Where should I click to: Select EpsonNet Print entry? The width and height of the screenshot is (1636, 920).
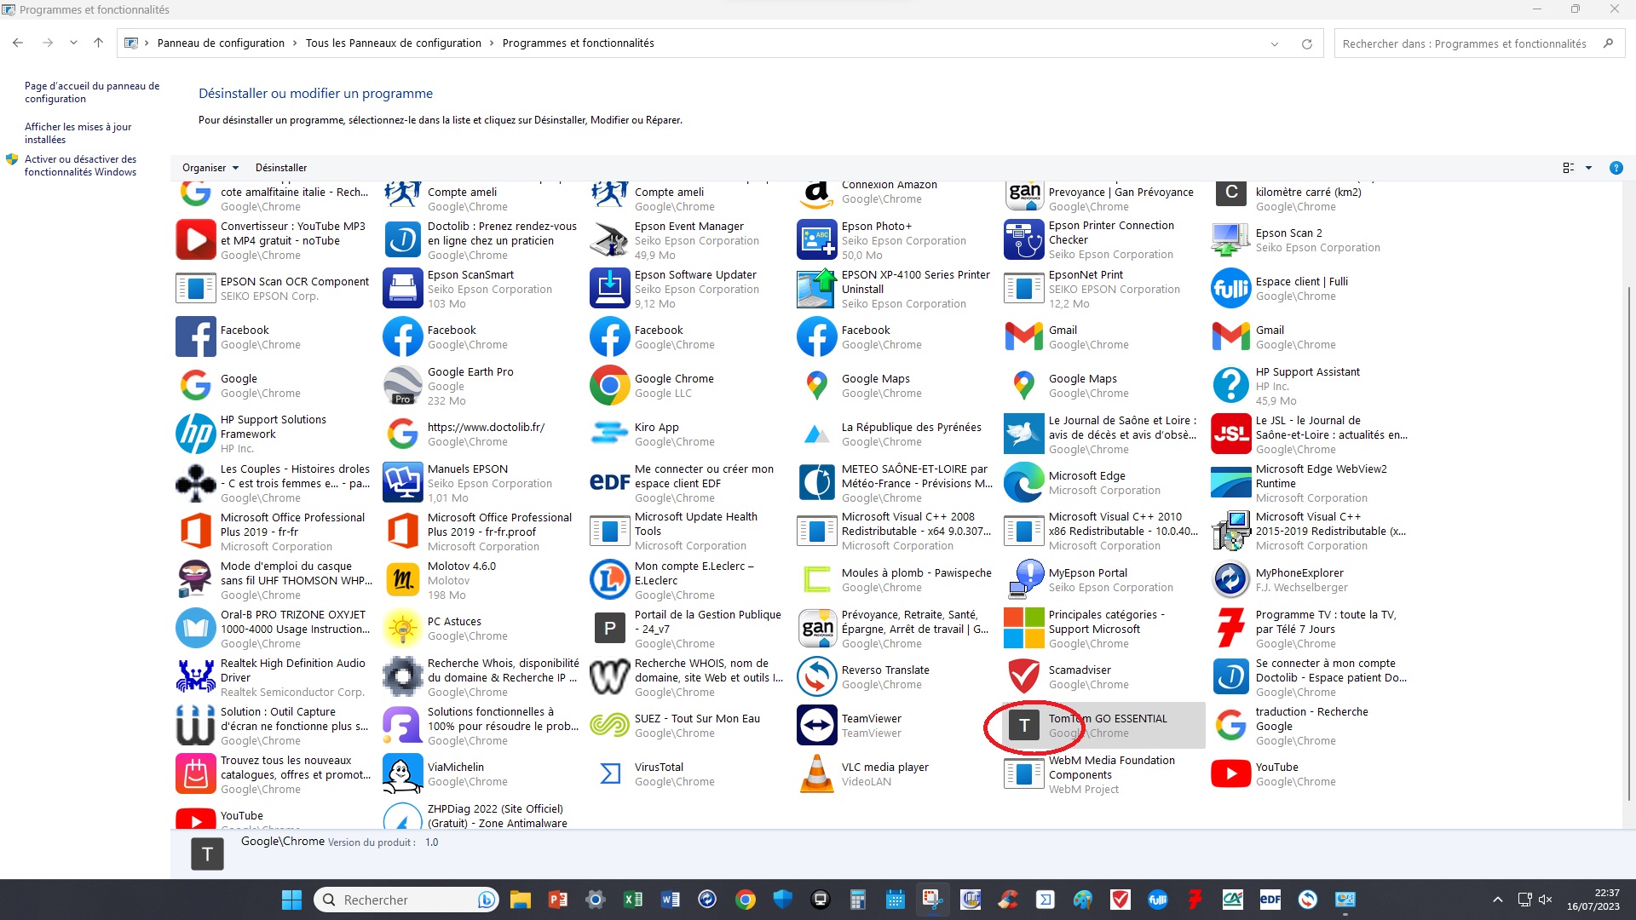pyautogui.click(x=1103, y=289)
